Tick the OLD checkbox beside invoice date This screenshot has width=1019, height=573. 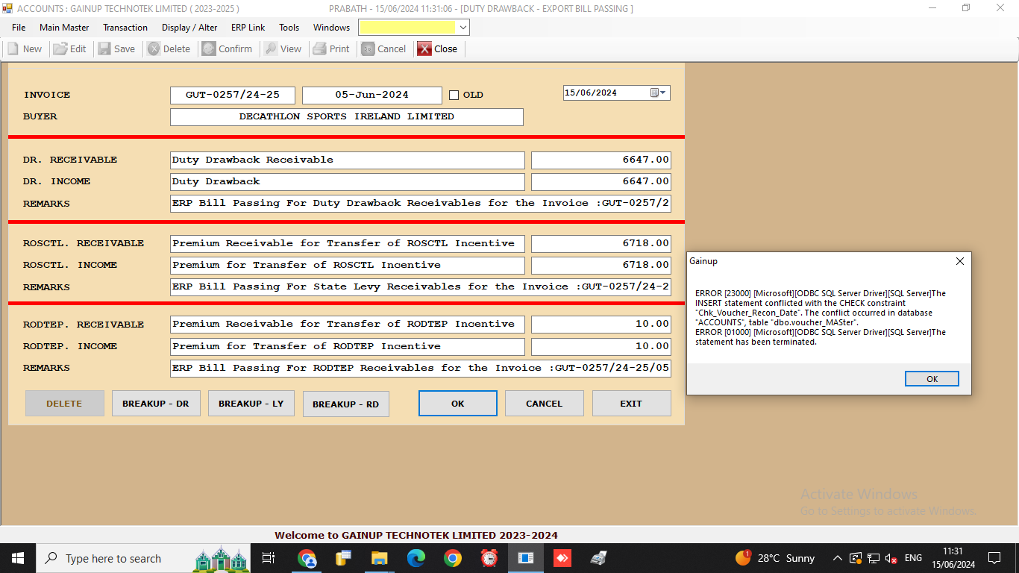click(x=454, y=95)
